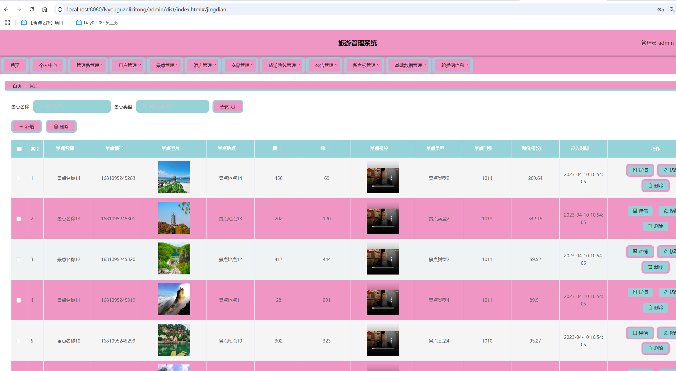Click the browser reload icon
This screenshot has height=371, width=676.
(x=32, y=9)
